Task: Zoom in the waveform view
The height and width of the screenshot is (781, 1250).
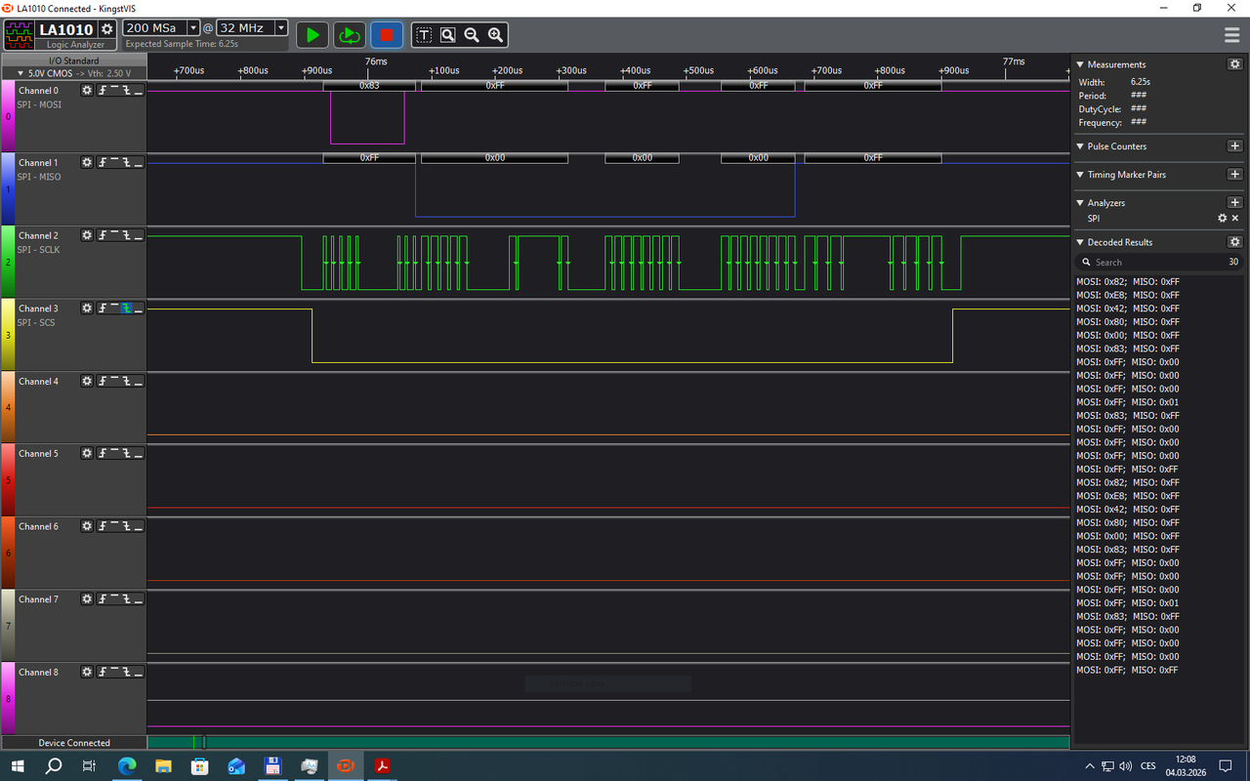Action: [496, 35]
